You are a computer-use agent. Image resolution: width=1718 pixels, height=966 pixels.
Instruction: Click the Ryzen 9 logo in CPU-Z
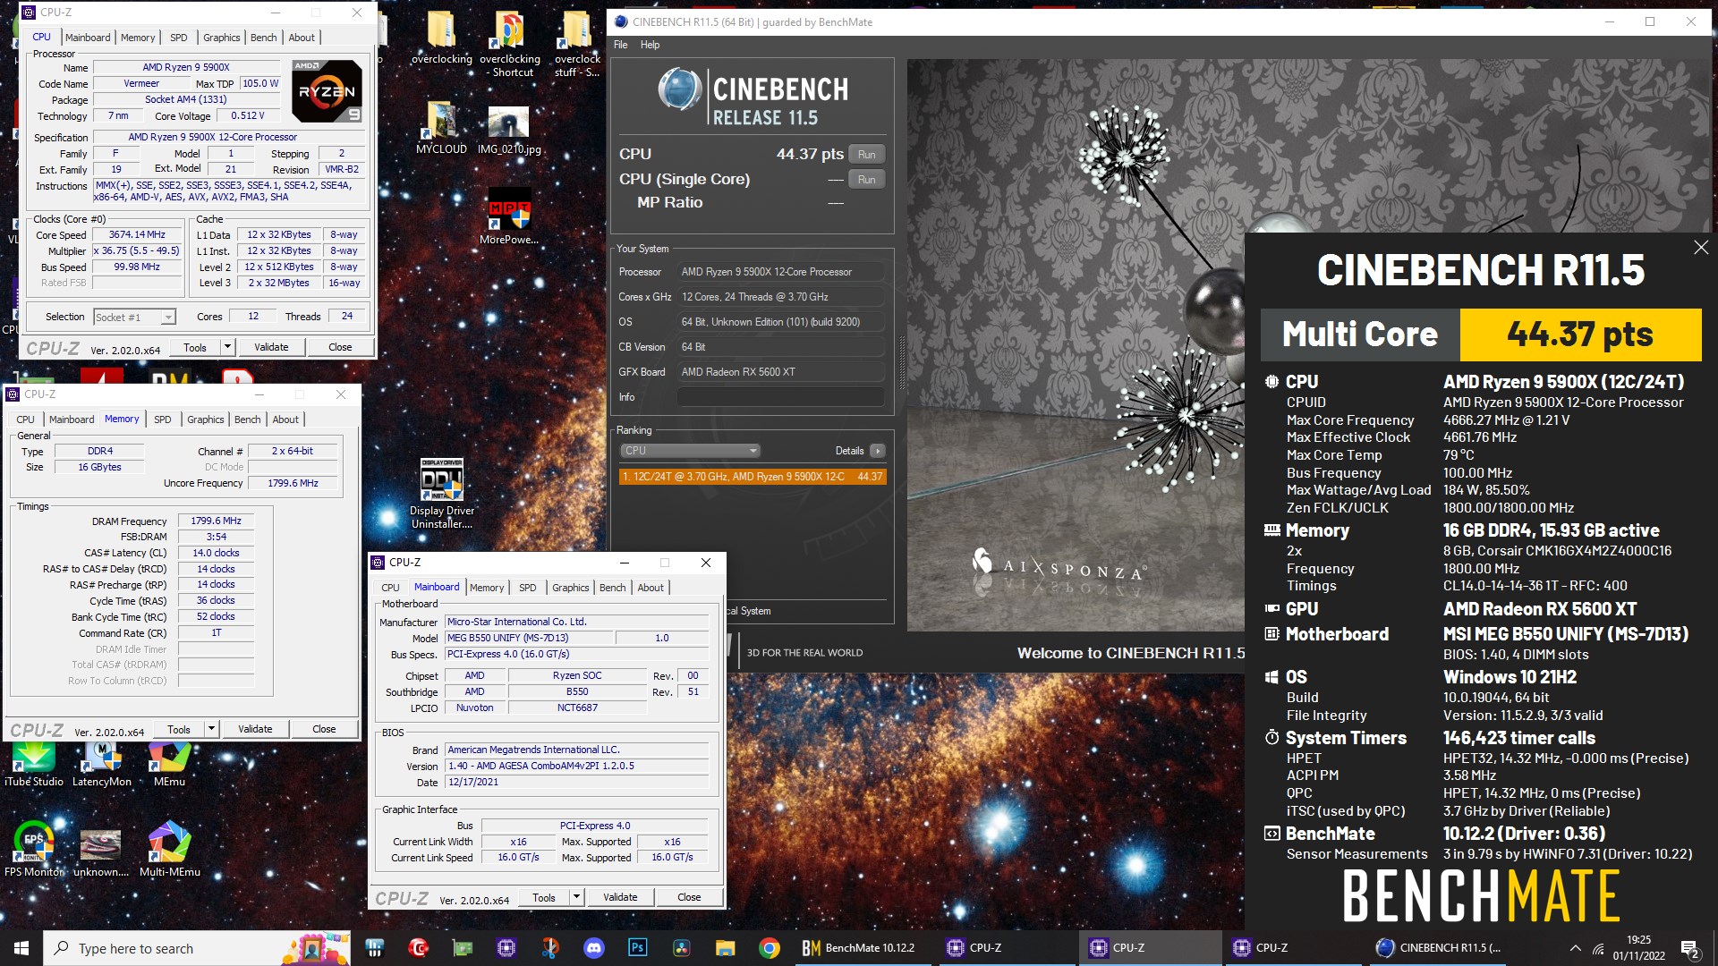tap(327, 91)
